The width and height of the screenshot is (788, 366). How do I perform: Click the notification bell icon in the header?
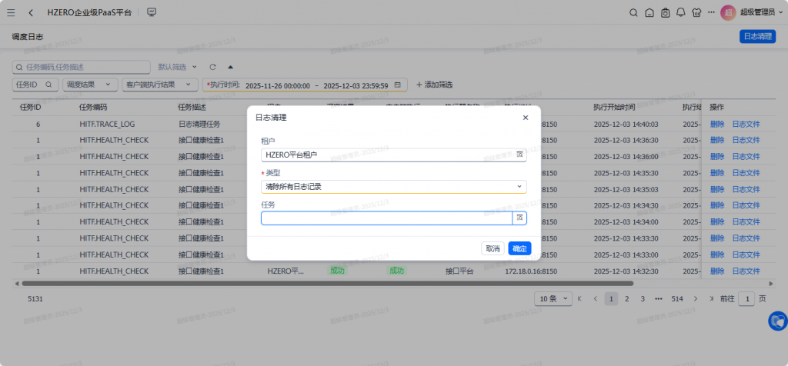tap(680, 12)
